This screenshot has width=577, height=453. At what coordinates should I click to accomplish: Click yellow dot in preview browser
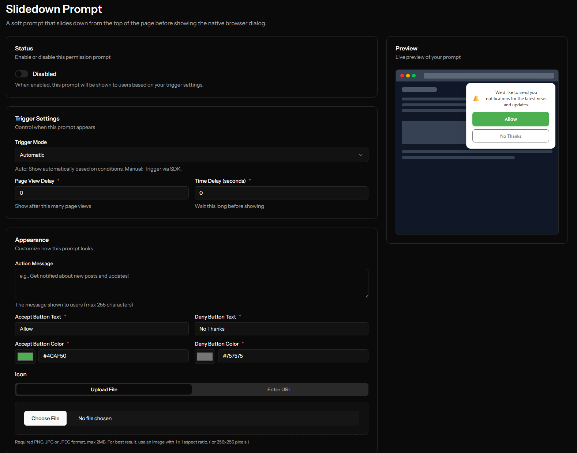coord(408,76)
